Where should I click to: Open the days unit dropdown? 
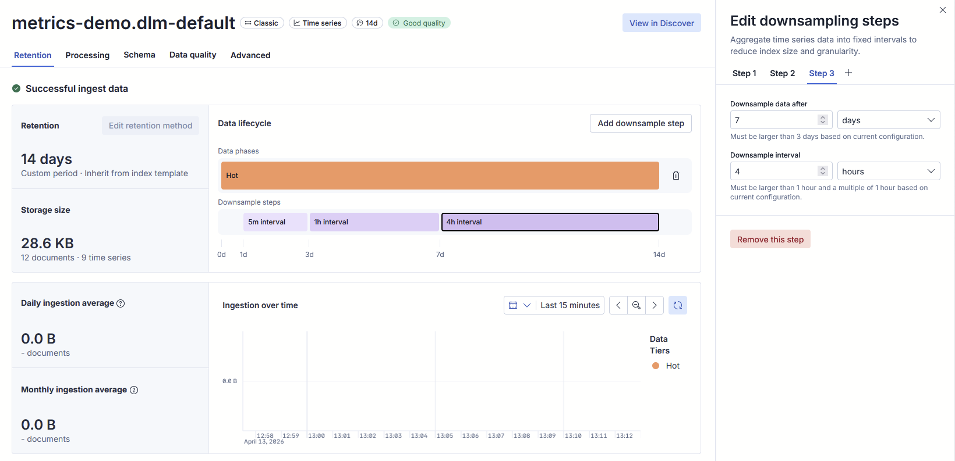[889, 120]
